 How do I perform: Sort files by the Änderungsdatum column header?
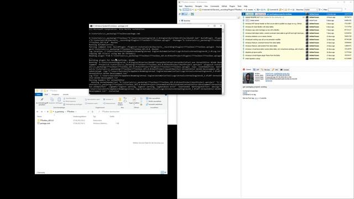pyautogui.click(x=80, y=117)
